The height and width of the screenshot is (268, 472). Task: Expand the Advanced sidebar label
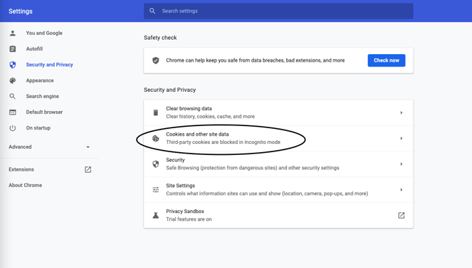click(20, 147)
